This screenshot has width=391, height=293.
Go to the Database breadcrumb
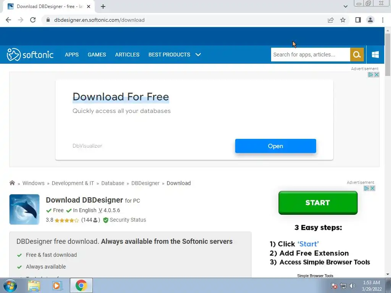click(113, 183)
